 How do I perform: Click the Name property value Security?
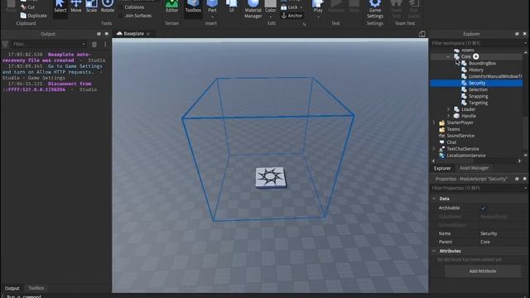click(x=489, y=233)
